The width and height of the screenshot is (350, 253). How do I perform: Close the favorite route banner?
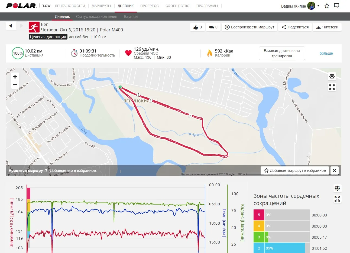334,170
